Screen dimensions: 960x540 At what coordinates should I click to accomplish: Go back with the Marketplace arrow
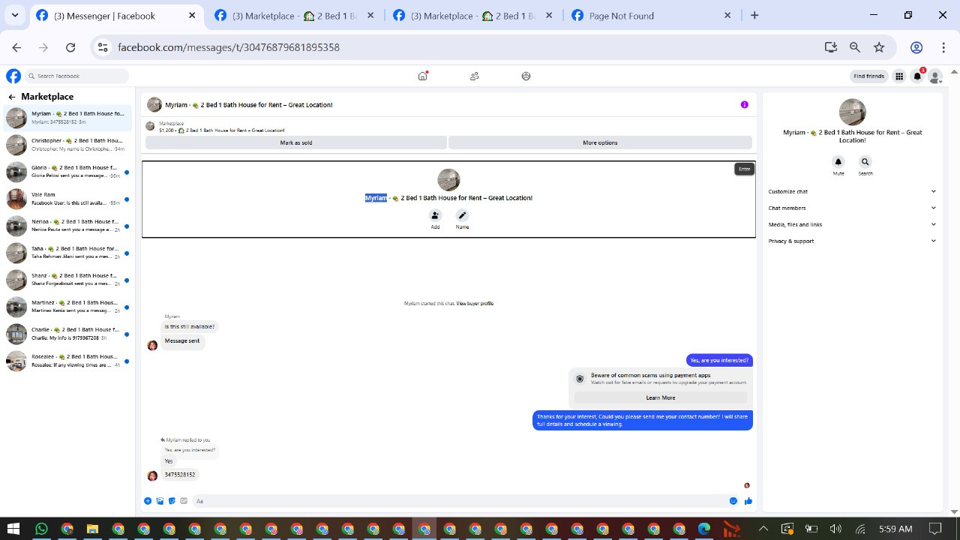[x=12, y=97]
